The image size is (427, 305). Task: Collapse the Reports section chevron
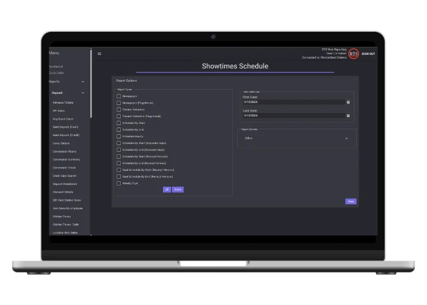coord(83,82)
